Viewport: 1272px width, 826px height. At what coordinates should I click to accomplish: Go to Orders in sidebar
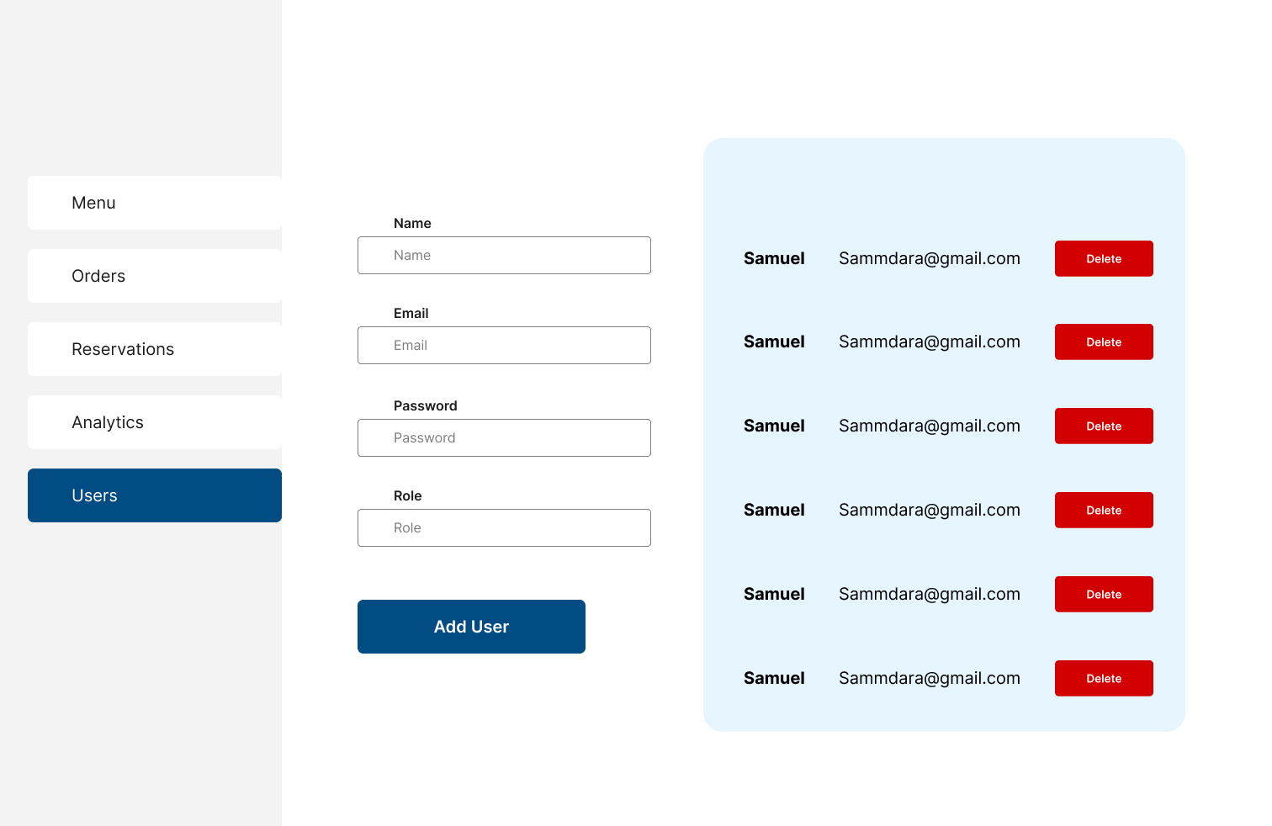click(x=155, y=276)
